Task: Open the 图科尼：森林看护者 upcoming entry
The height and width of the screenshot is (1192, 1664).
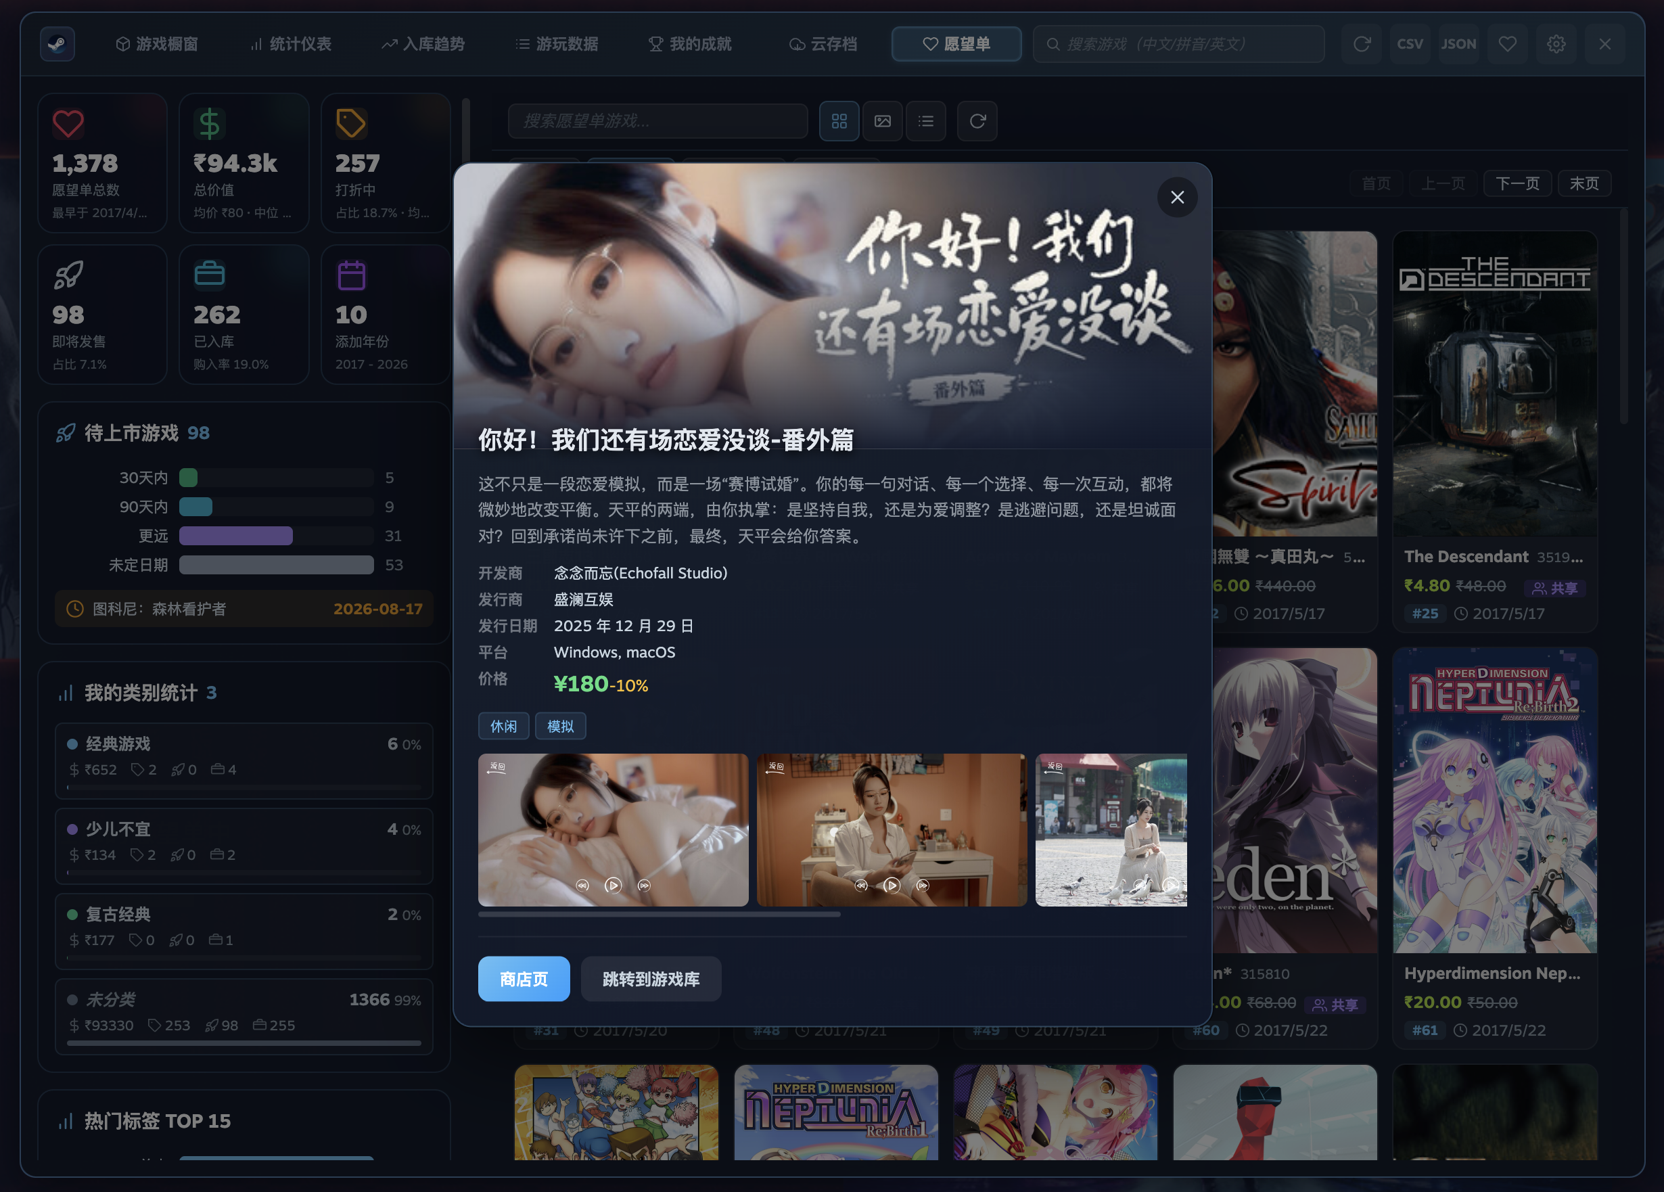Action: pyautogui.click(x=244, y=610)
